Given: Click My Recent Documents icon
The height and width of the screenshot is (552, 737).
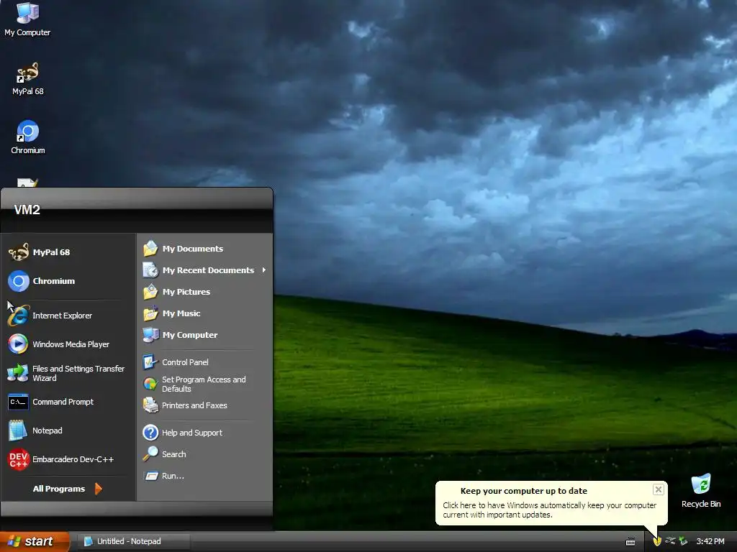Looking at the screenshot, I should (150, 270).
